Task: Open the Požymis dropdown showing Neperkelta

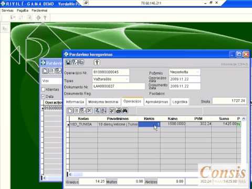Action: (x=185, y=72)
